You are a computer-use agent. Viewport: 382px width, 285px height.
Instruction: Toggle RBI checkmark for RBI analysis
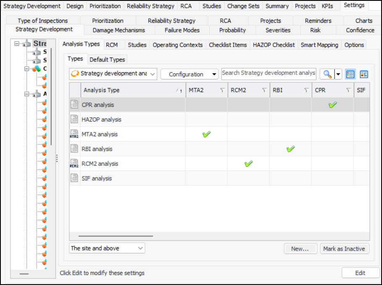point(290,149)
